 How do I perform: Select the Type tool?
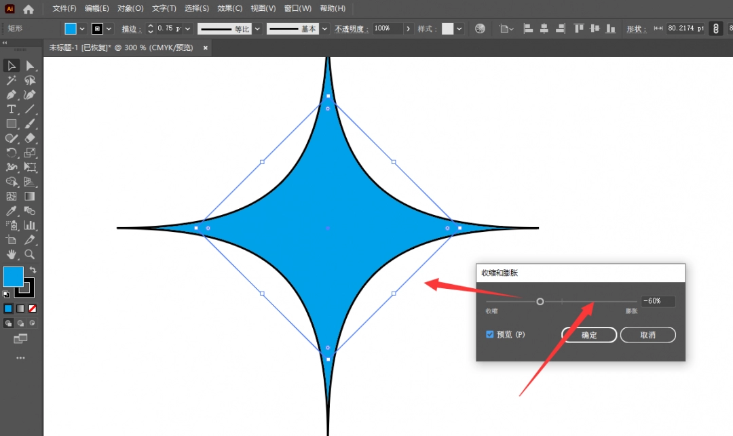click(12, 109)
